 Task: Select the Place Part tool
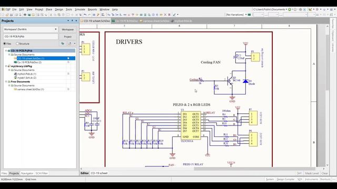(x=137, y=15)
